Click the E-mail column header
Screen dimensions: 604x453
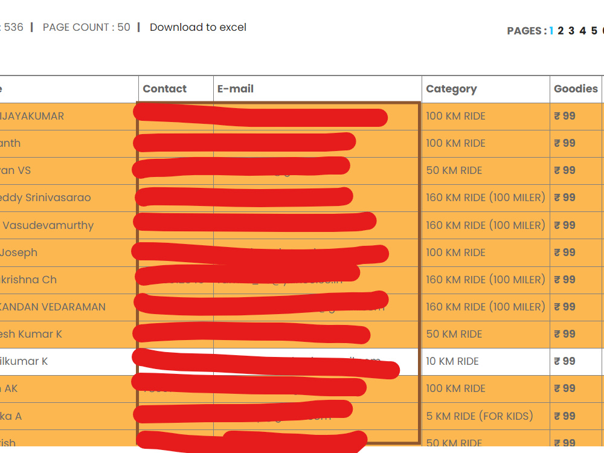(x=236, y=89)
